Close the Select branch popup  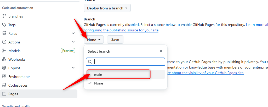coord(161,51)
